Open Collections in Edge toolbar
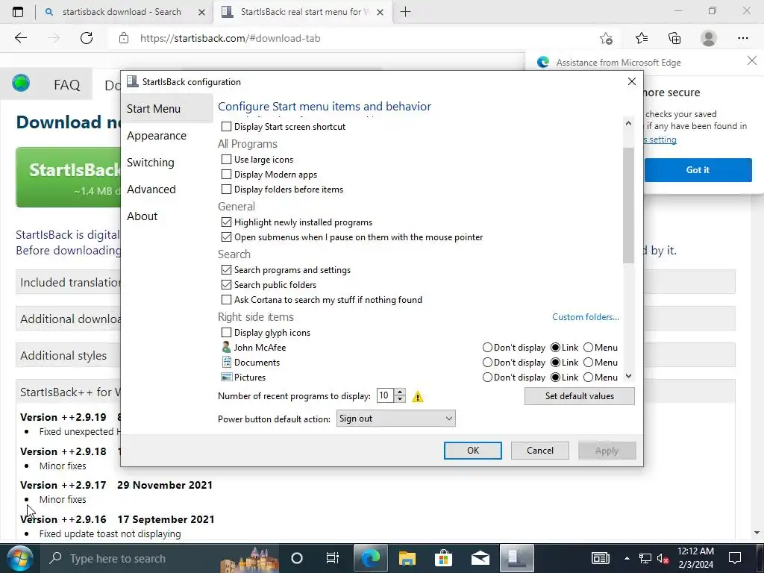This screenshot has width=764, height=573. (674, 38)
